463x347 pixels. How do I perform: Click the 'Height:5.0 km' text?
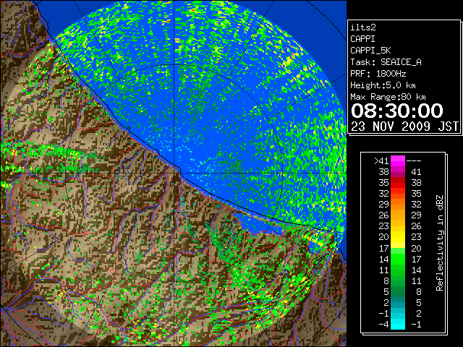click(383, 85)
